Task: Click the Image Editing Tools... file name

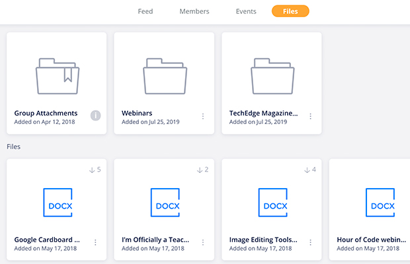Action: [263, 240]
